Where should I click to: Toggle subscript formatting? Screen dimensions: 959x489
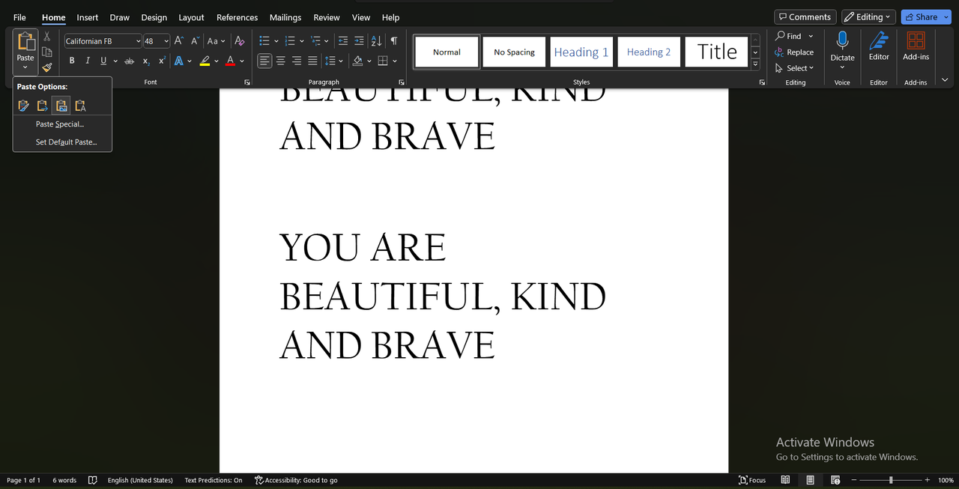[x=146, y=61]
